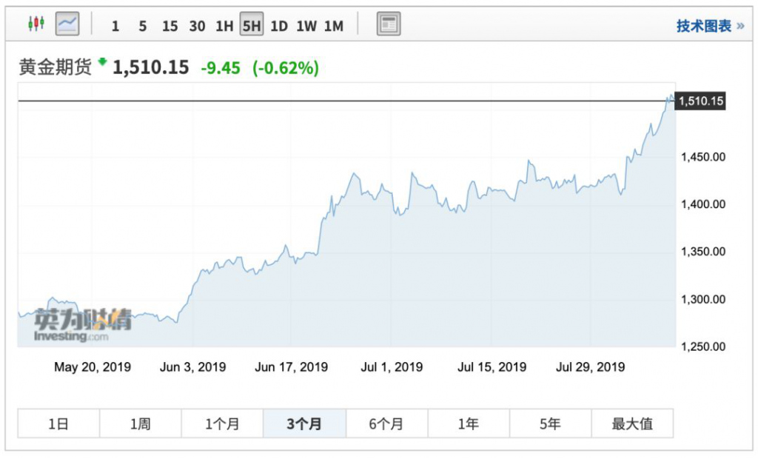The width and height of the screenshot is (758, 459).
Task: Show the 1周 time range
Action: coord(141,424)
